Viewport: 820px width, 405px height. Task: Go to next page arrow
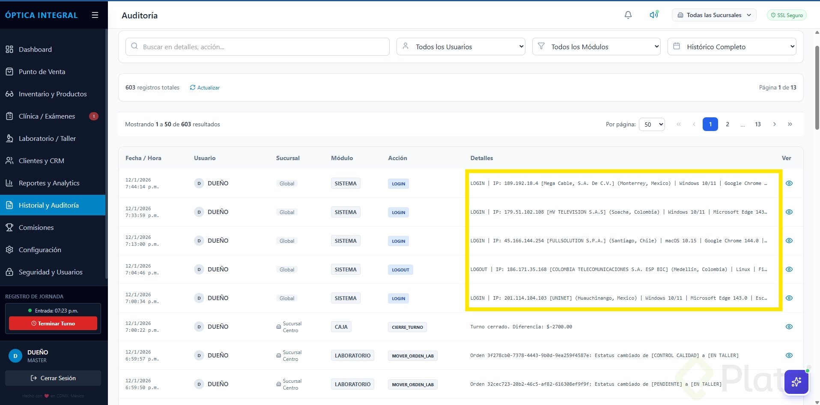pyautogui.click(x=774, y=124)
